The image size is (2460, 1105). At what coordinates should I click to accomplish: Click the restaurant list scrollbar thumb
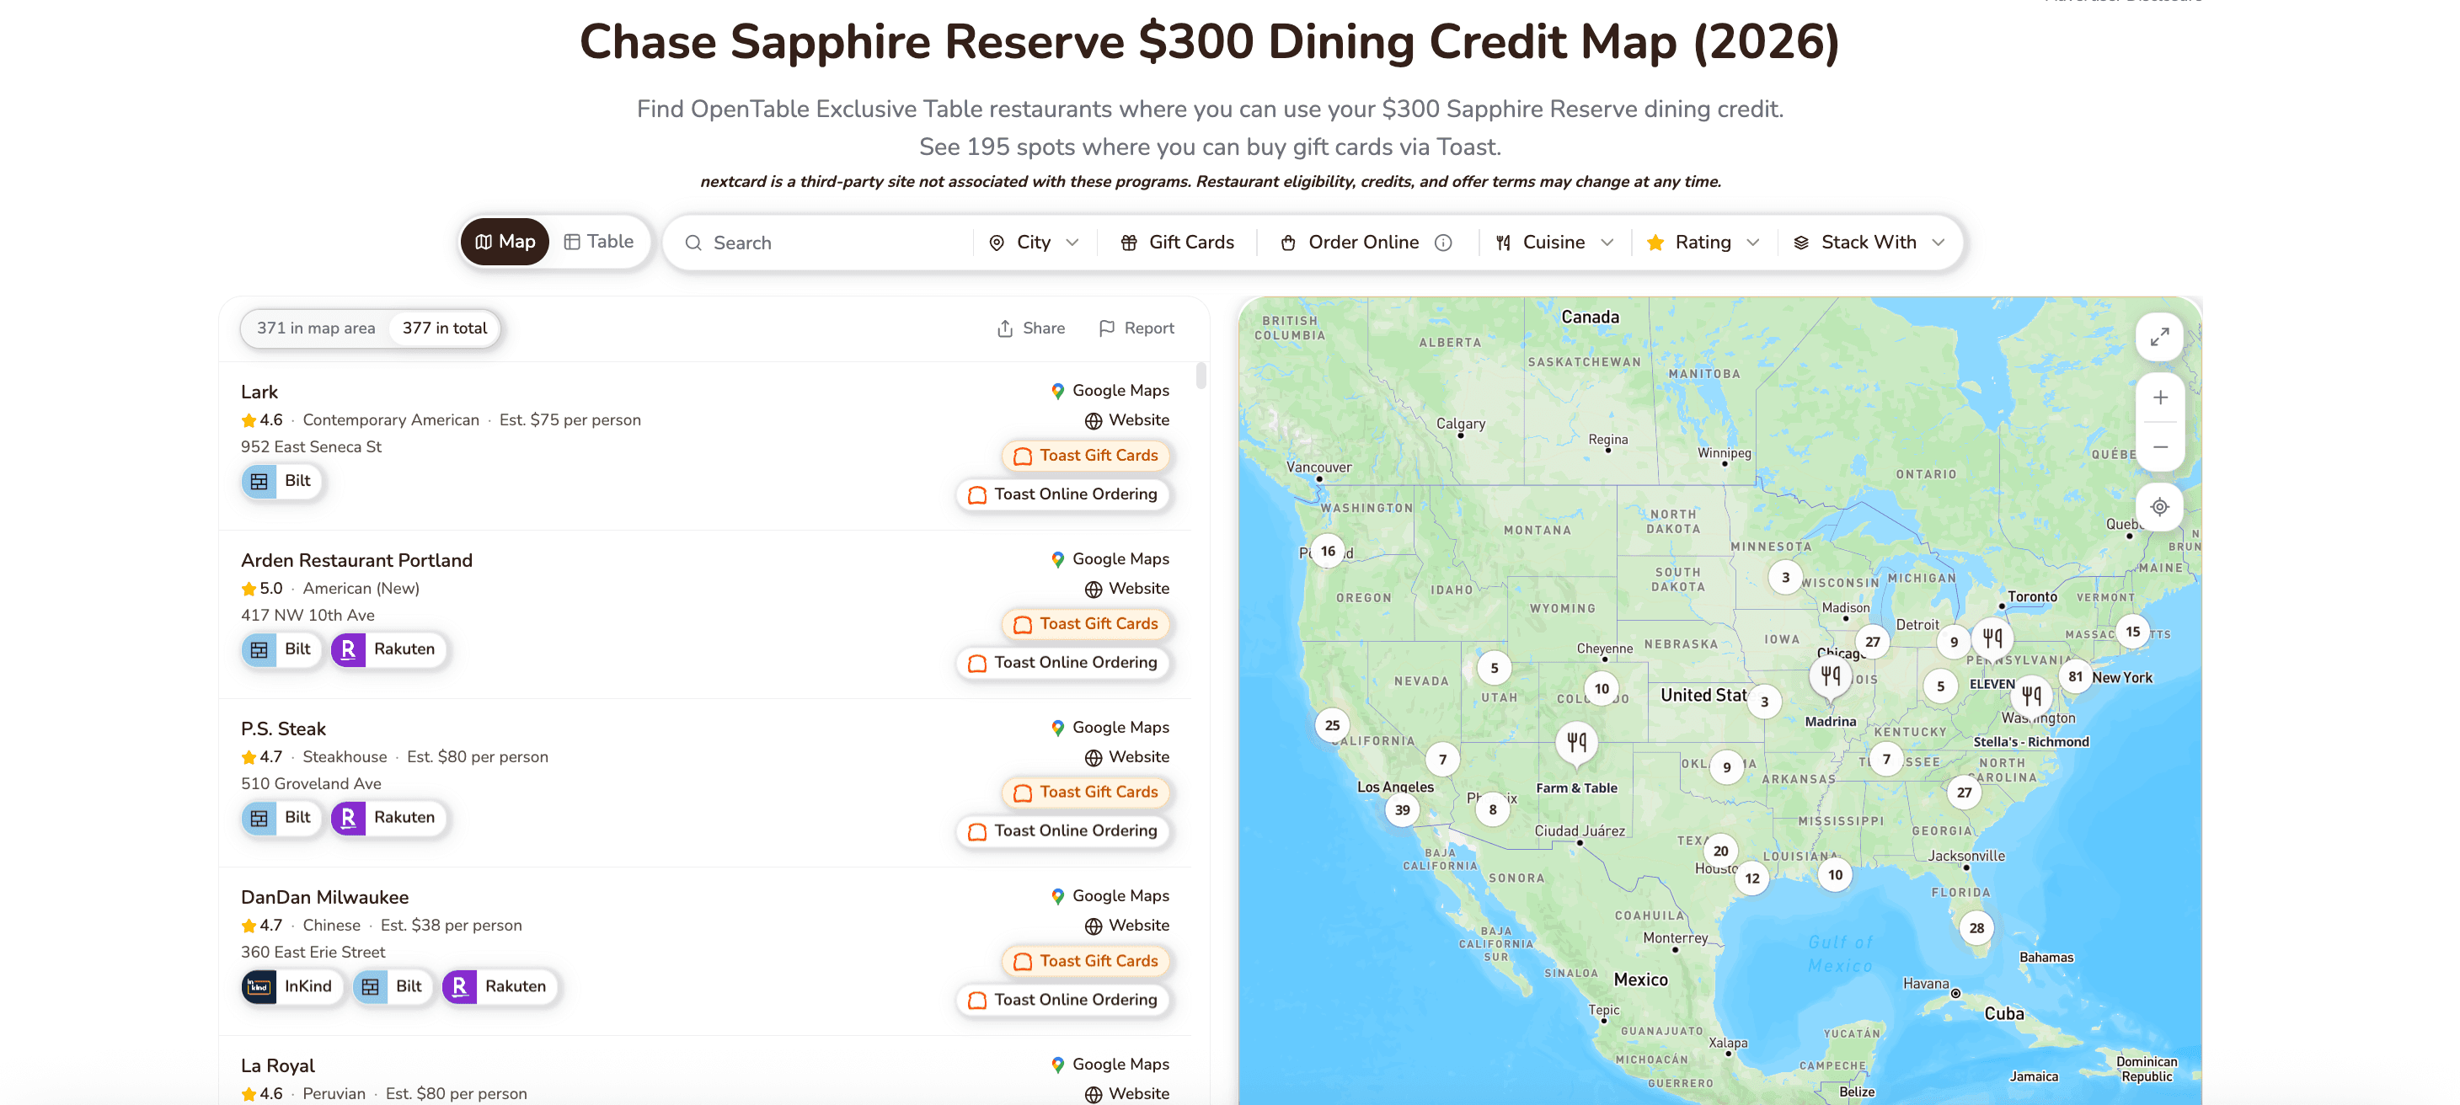1201,376
